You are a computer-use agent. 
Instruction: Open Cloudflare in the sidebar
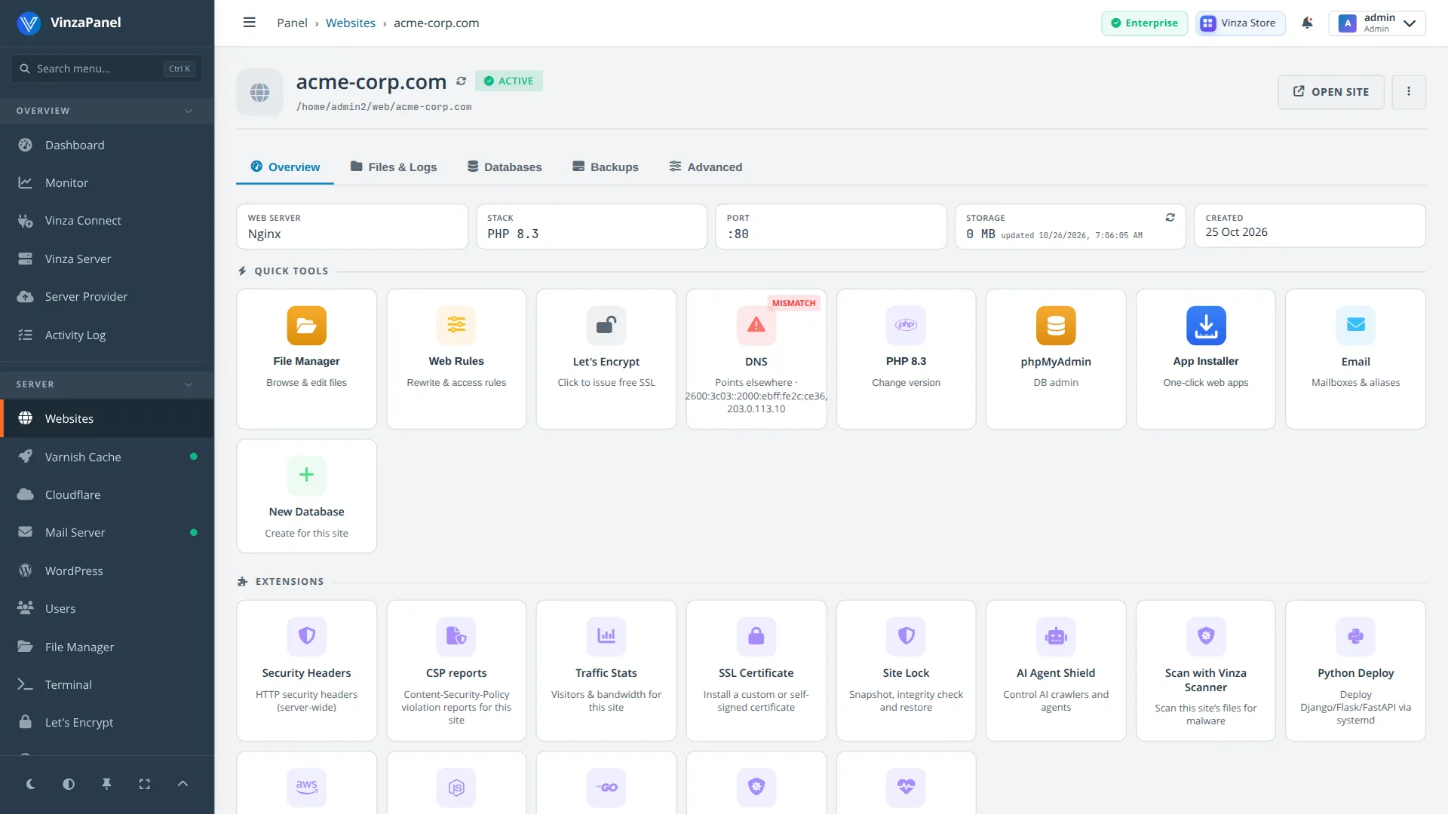point(107,494)
